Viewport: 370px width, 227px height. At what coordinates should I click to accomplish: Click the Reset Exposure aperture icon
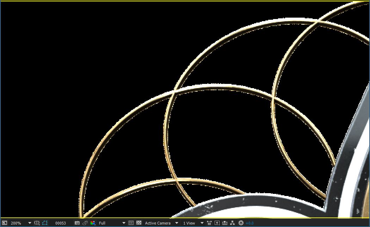pyautogui.click(x=241, y=223)
